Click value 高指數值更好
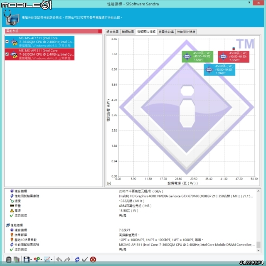 pyautogui.click(x=129, y=235)
